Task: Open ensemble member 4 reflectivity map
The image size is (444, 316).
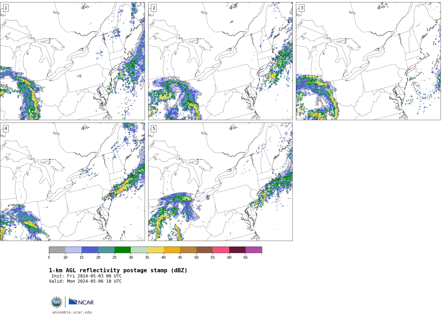Action: pos(72,182)
